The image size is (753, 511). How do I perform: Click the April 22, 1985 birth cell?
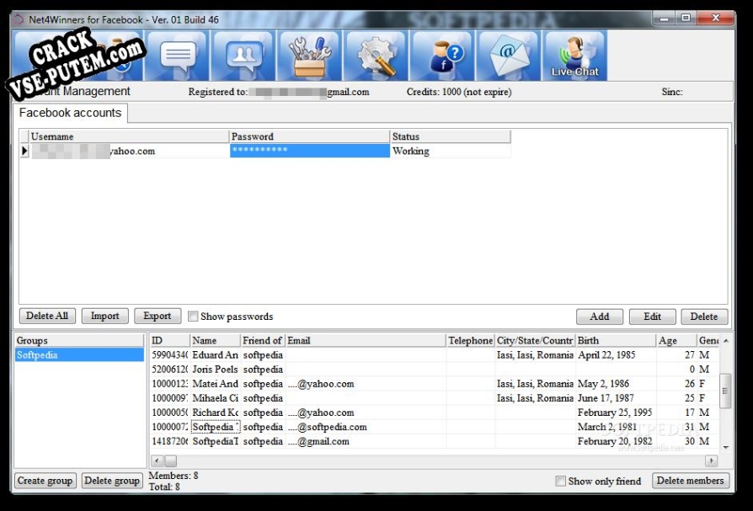click(616, 355)
